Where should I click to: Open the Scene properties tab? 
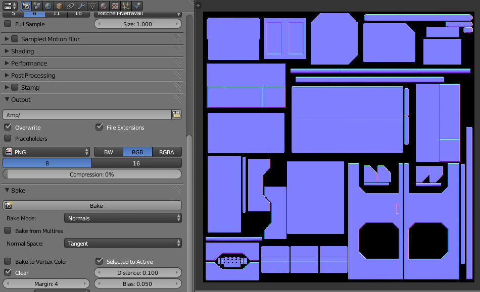point(37,6)
